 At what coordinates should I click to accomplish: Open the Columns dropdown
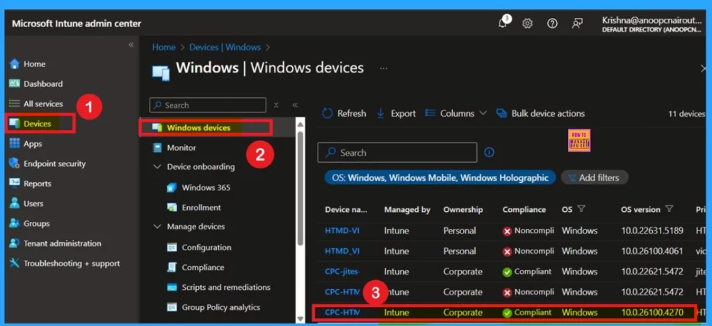point(456,113)
